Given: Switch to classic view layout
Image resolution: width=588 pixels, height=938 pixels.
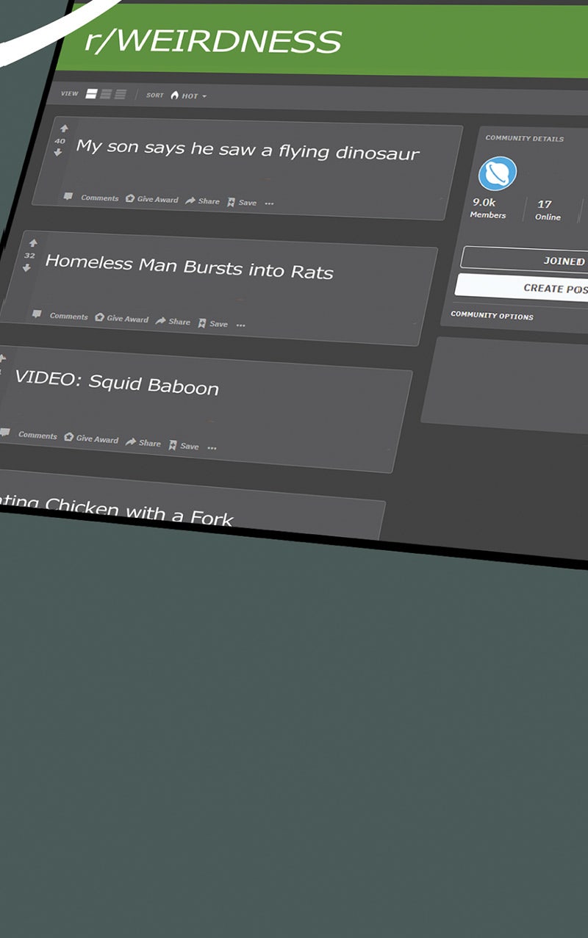Looking at the screenshot, I should pyautogui.click(x=106, y=94).
